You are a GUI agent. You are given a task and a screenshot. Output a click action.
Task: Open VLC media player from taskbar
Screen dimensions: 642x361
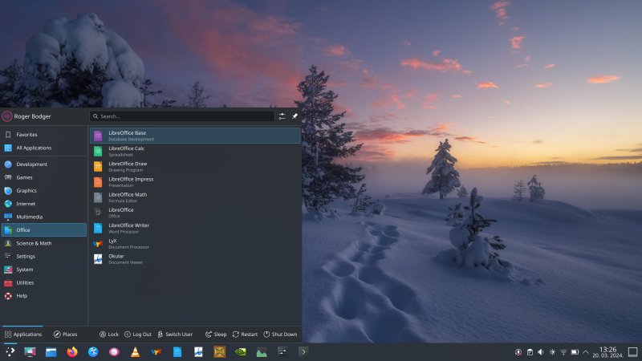[135, 352]
